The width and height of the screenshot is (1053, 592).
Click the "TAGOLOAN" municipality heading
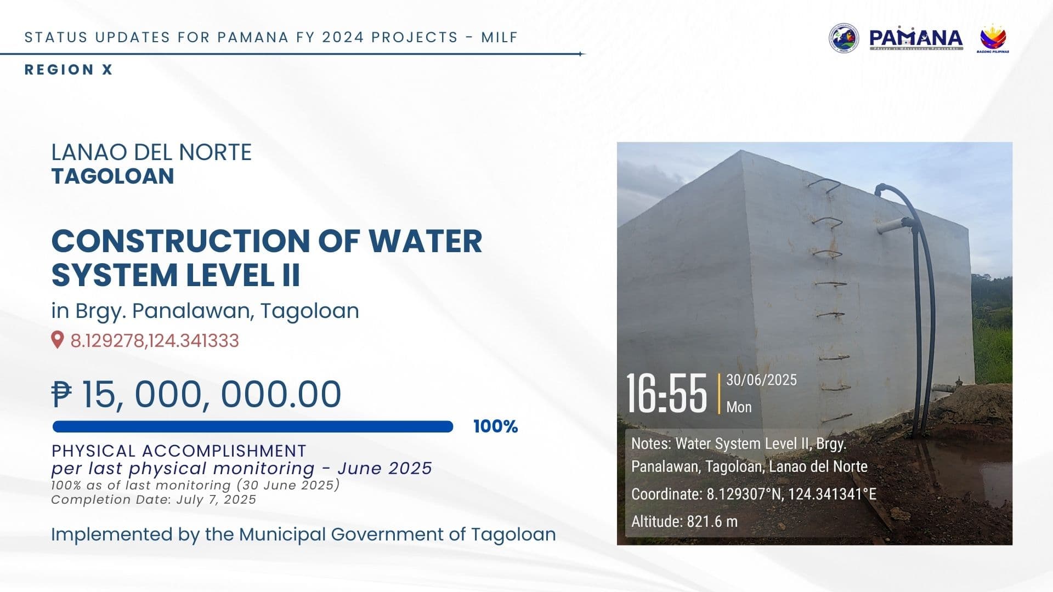[x=113, y=176]
